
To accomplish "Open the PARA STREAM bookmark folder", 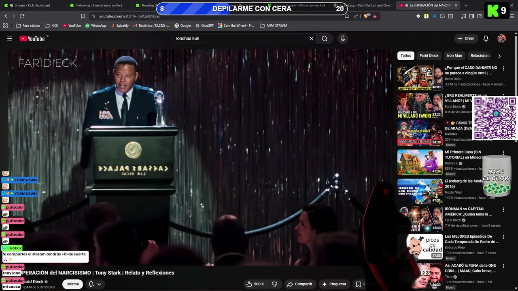I will (274, 25).
